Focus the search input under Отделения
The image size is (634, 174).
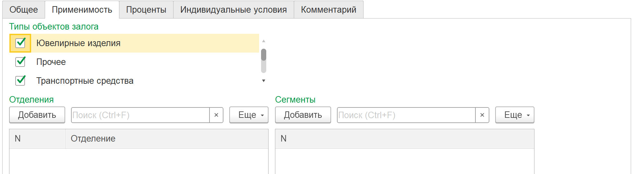140,115
